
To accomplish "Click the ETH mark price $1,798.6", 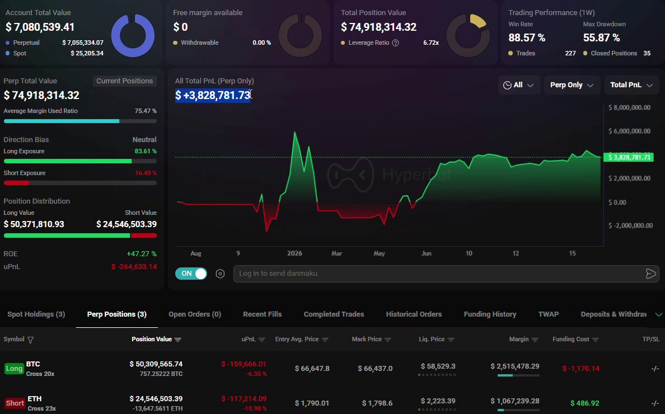I will pyautogui.click(x=377, y=403).
